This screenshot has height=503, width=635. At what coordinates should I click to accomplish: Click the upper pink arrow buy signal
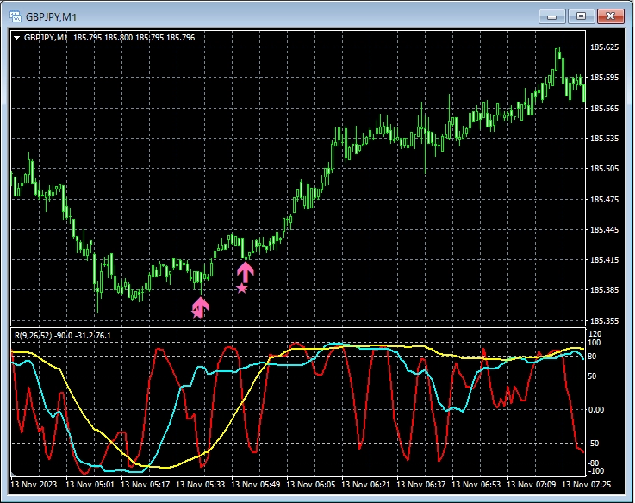246,272
